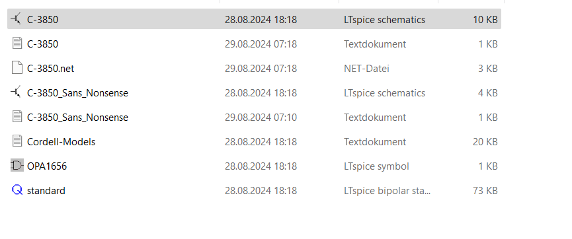572x239 pixels.
Task: Select the standard bipolar file name
Action: point(46,191)
